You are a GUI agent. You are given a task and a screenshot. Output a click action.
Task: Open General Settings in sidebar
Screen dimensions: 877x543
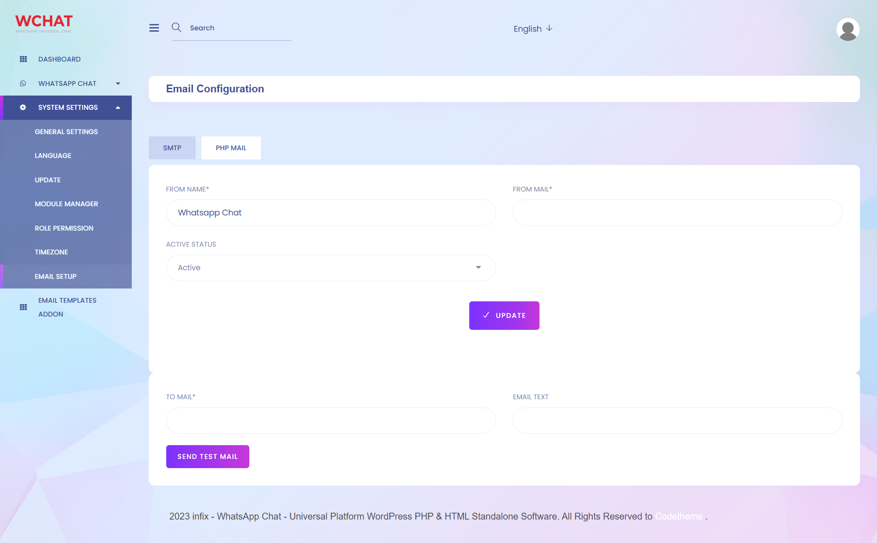[x=66, y=132]
